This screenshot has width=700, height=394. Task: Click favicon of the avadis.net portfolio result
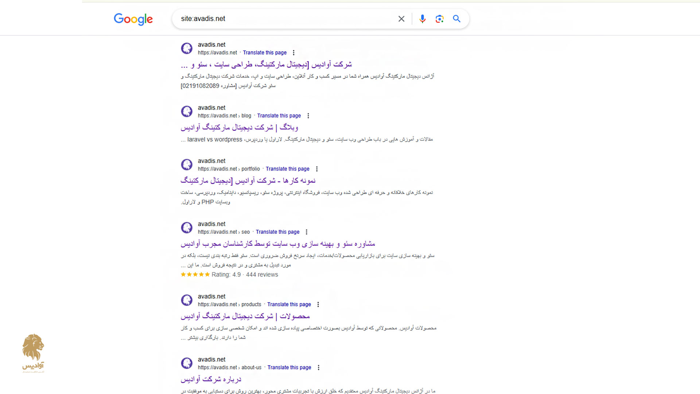click(187, 165)
